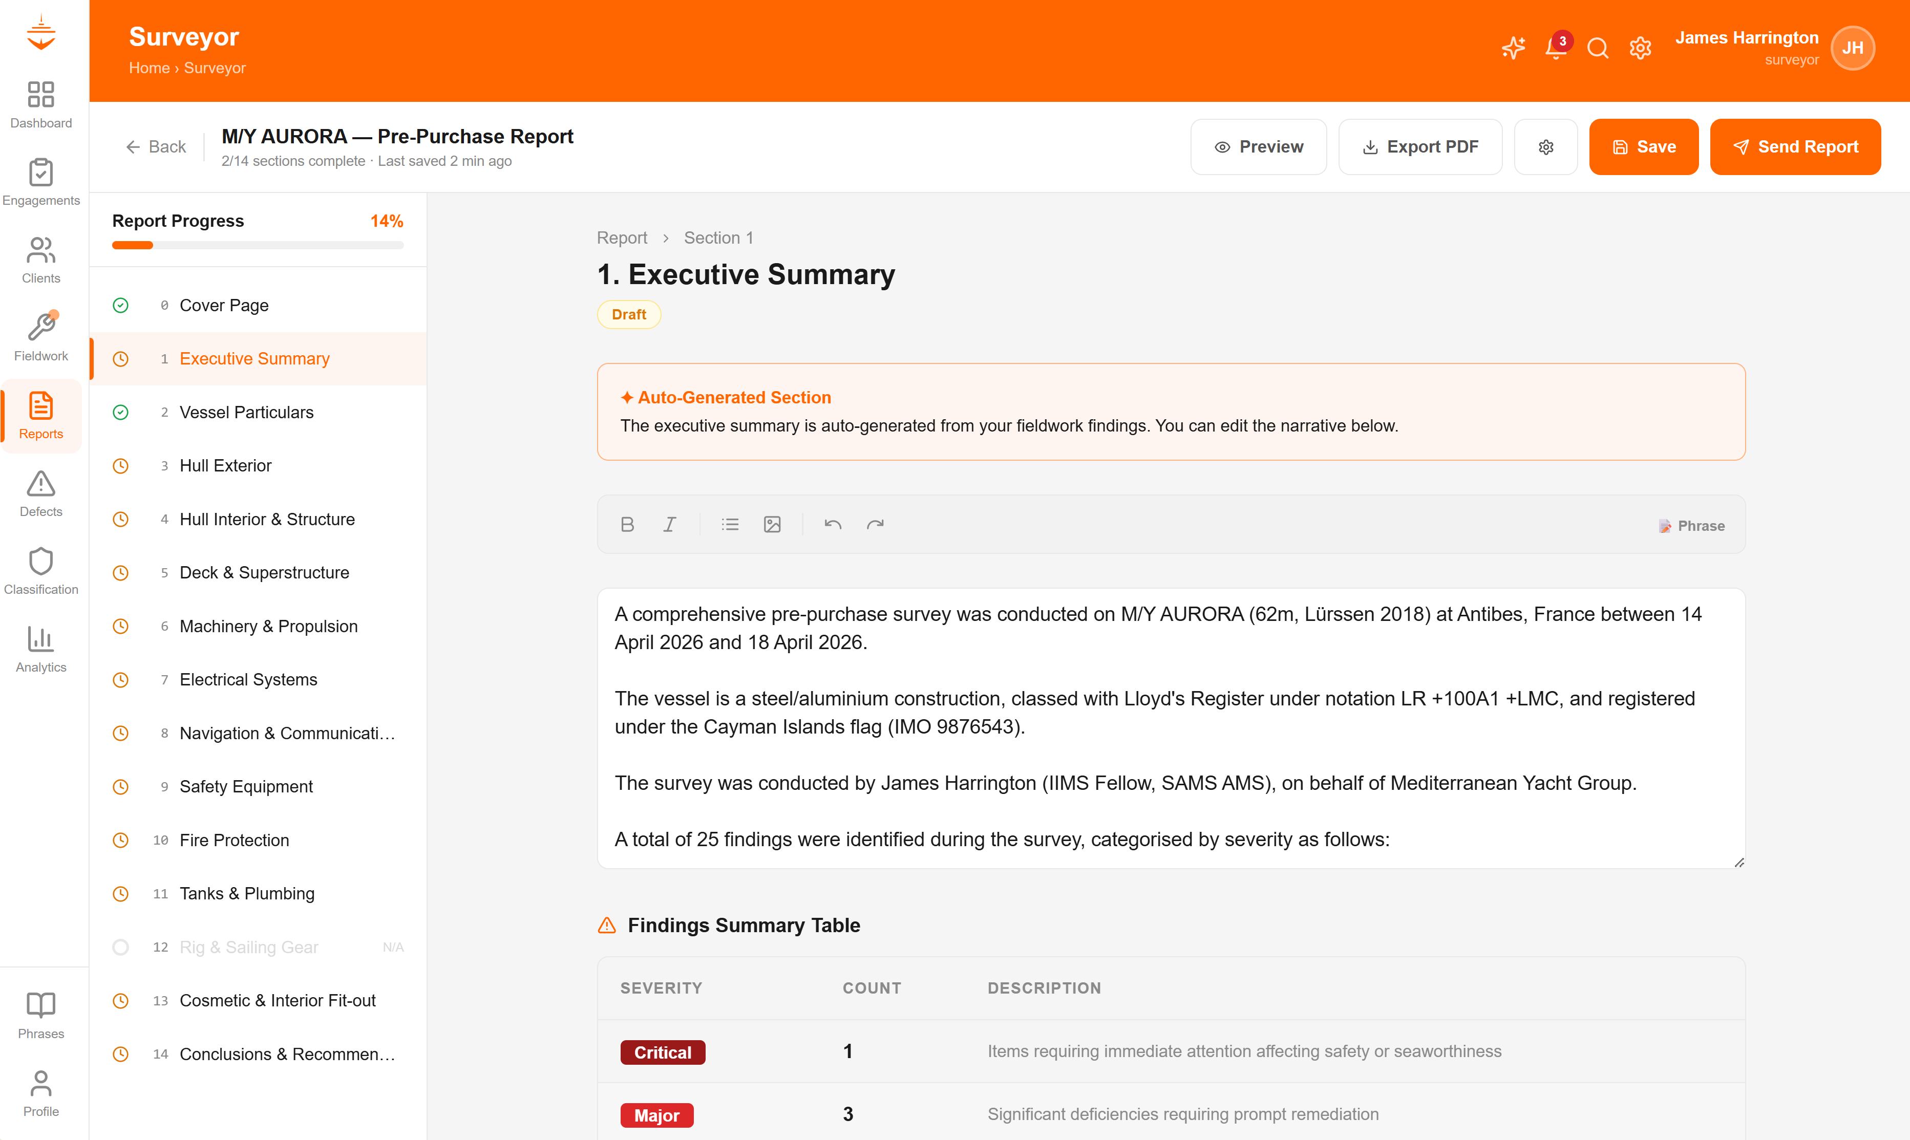Open the AI sparkle assistant icon
This screenshot has width=1910, height=1140.
tap(1513, 49)
